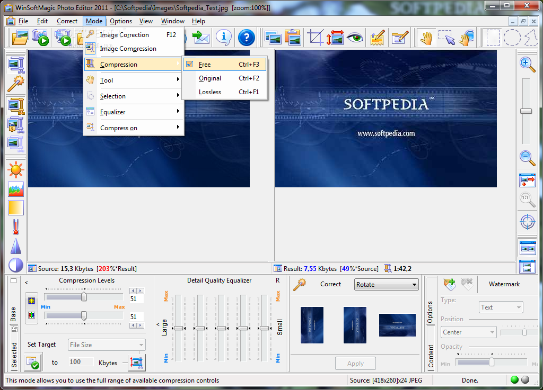Click the first Detail Quality Equalizer slider handle
The image size is (543, 390).
[x=178, y=328]
